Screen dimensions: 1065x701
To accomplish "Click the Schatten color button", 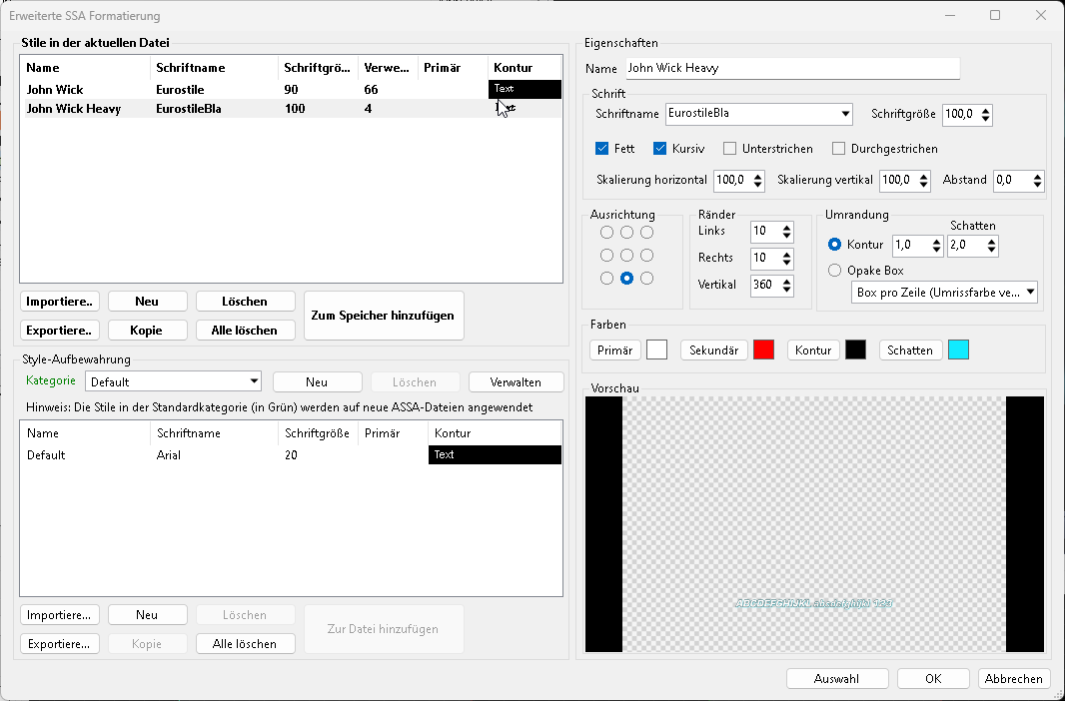I will (910, 350).
